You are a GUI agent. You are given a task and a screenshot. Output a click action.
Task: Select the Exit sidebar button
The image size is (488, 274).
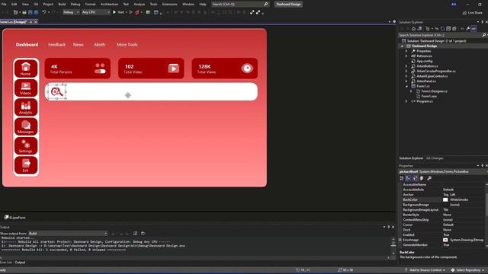click(x=26, y=165)
